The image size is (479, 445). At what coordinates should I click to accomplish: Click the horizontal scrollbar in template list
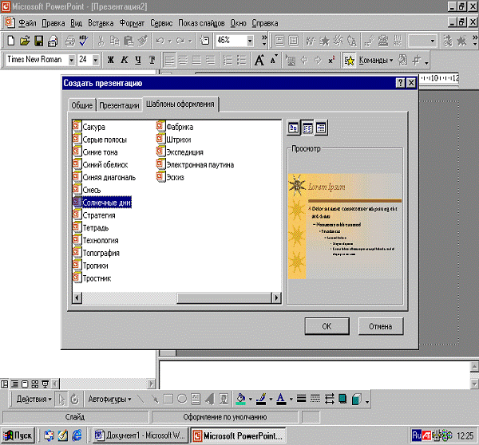(x=176, y=297)
